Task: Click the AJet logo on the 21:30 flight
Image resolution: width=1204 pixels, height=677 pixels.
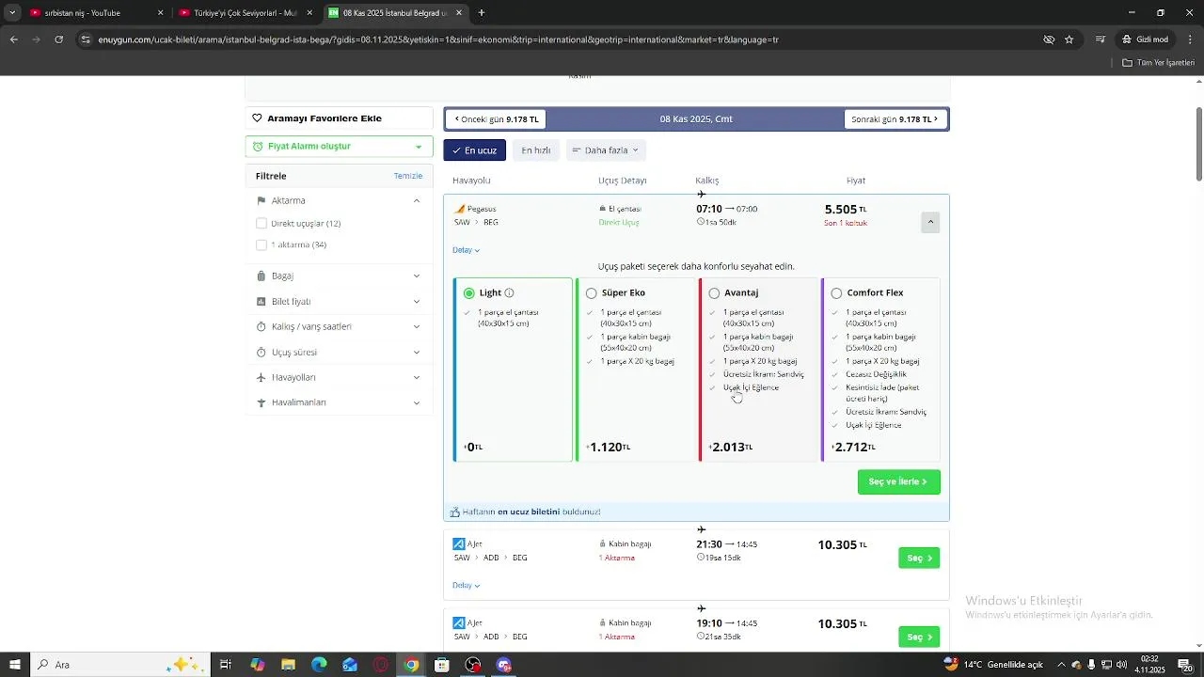Action: point(459,543)
